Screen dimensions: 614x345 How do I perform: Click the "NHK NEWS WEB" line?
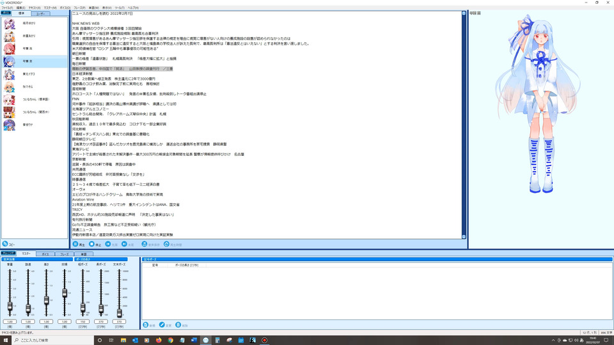click(86, 24)
